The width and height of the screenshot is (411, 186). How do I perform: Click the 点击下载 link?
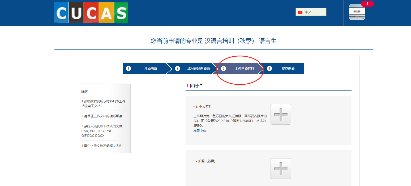coord(200,130)
